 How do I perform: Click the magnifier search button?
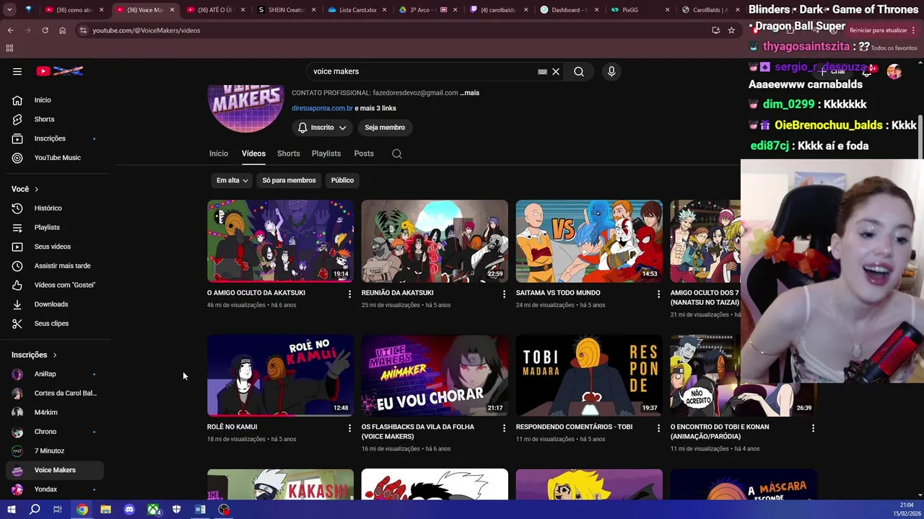[x=579, y=71]
